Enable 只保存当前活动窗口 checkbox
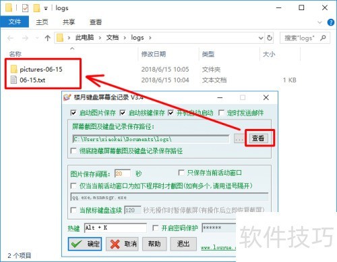The image size is (337, 262). [x=181, y=173]
